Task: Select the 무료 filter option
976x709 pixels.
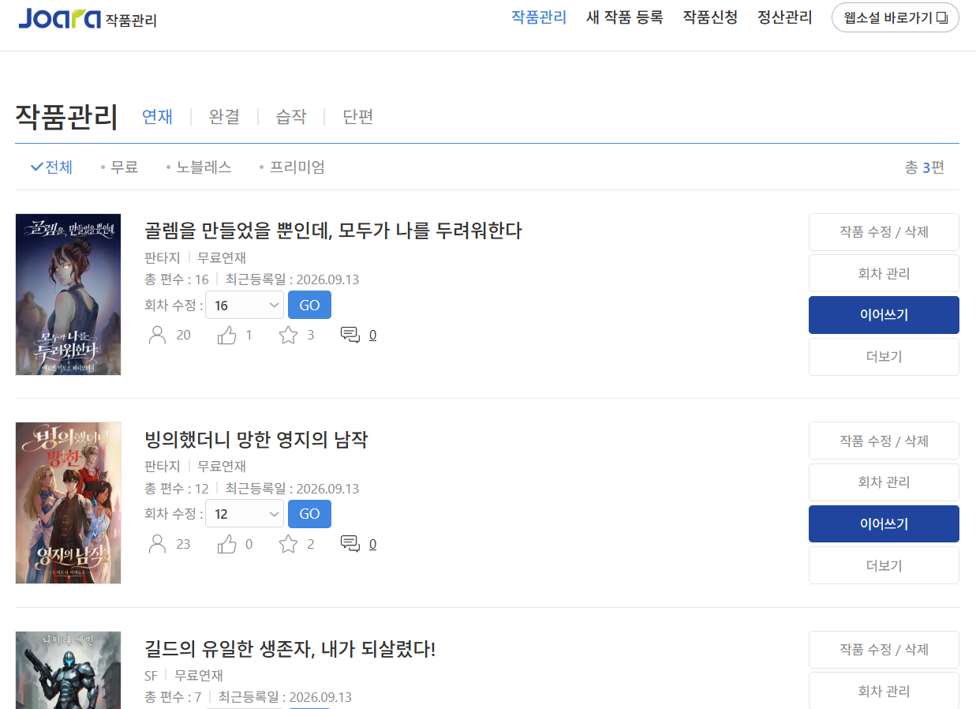Action: 119,167
